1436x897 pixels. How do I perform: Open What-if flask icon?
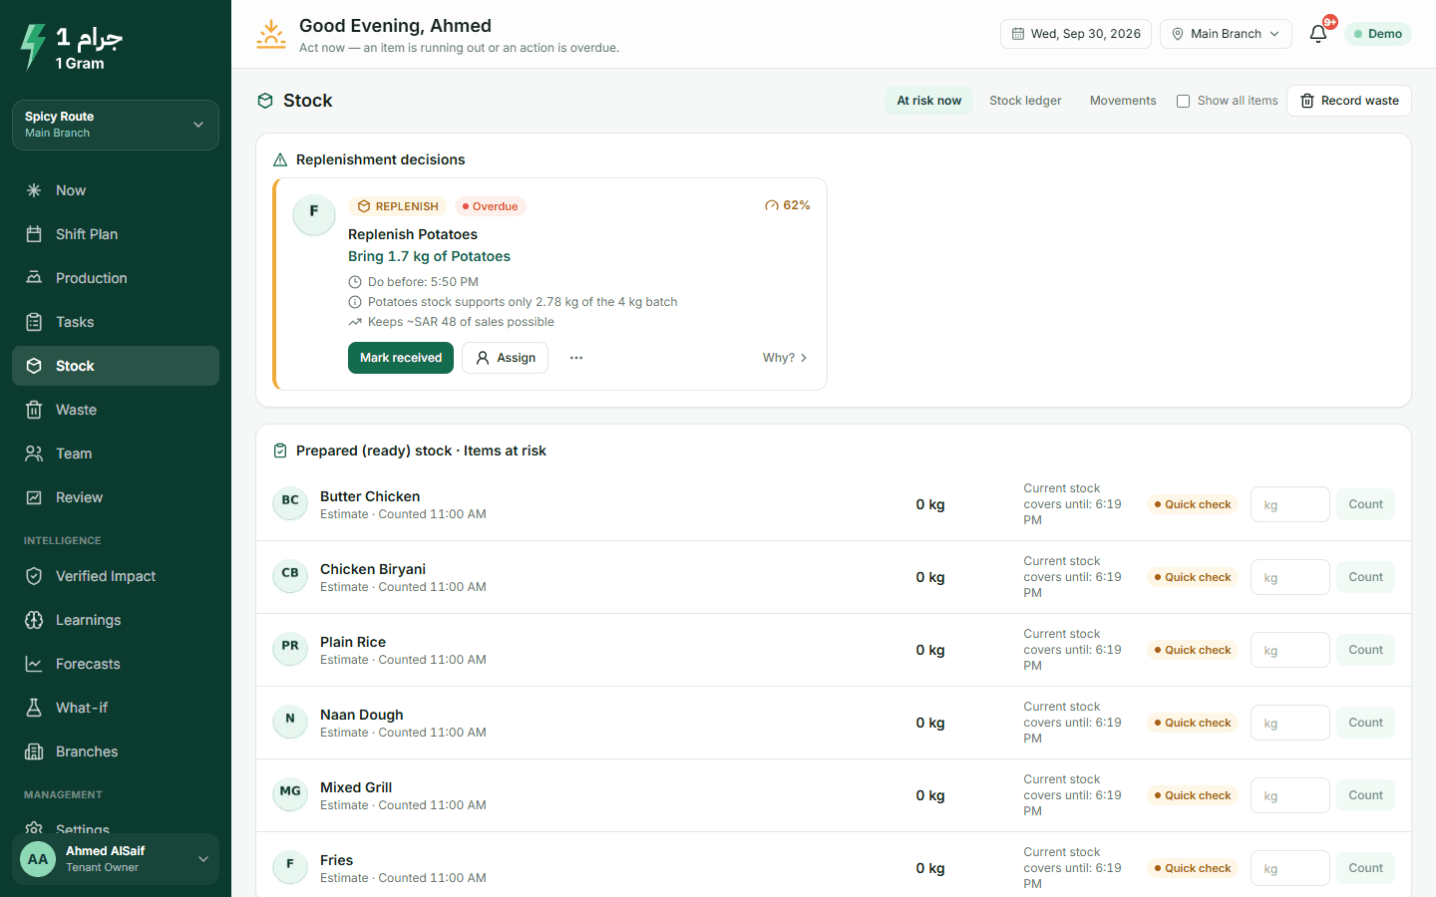tap(34, 708)
